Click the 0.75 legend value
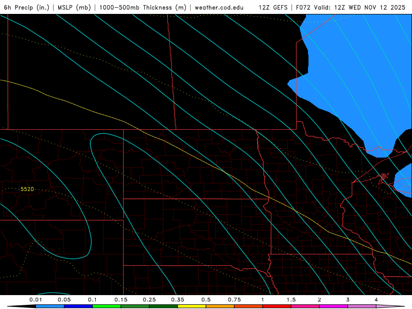 pyautogui.click(x=234, y=300)
